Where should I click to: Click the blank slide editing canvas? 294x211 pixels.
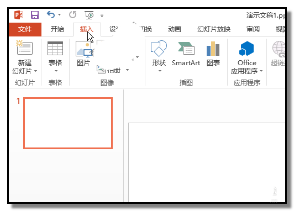point(207,162)
